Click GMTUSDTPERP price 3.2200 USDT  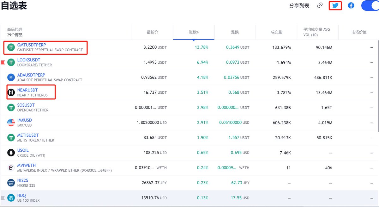point(155,47)
